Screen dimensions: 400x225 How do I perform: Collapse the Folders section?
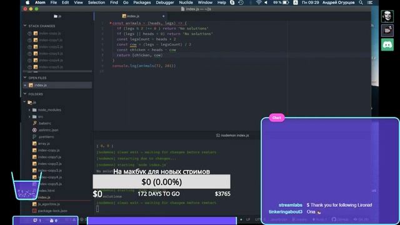point(25,94)
